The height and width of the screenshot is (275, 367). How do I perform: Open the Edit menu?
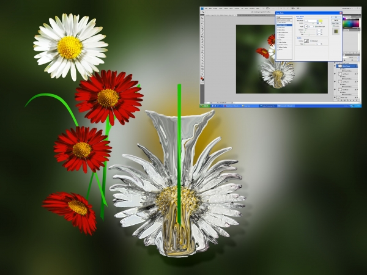click(x=210, y=9)
